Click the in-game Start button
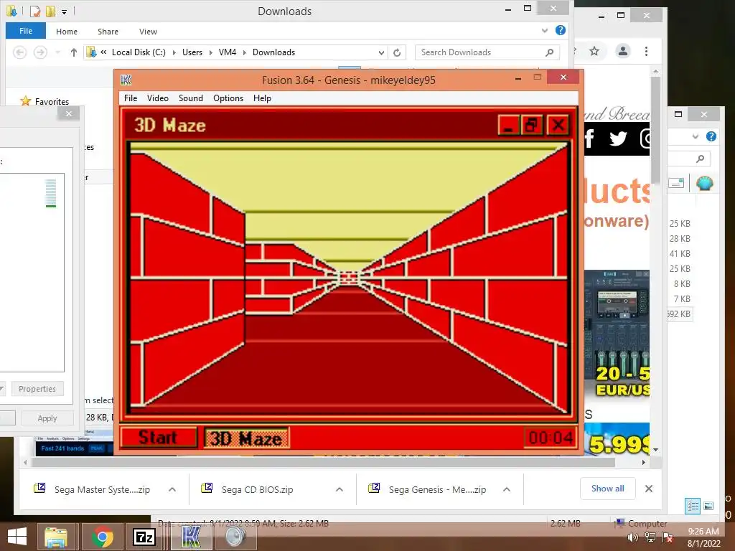735x551 pixels. [x=158, y=438]
